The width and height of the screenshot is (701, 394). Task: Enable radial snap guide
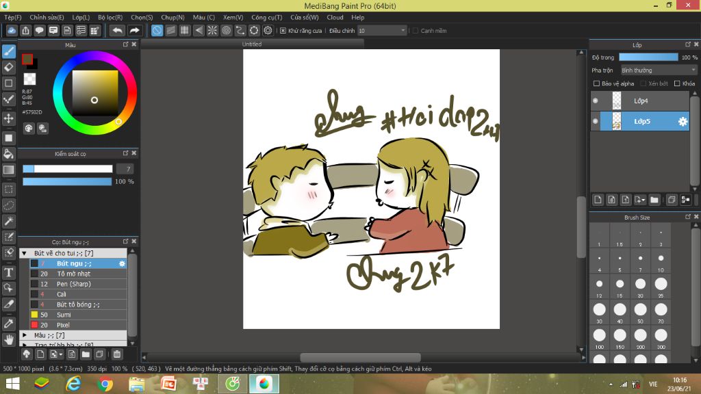click(212, 30)
